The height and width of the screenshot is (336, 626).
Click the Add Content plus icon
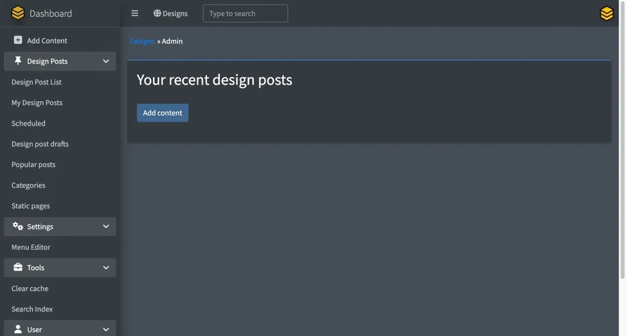click(18, 41)
